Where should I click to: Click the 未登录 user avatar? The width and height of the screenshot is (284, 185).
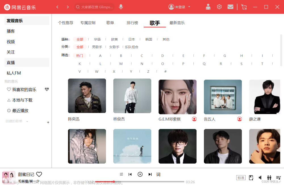tap(171, 7)
